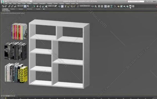Click the Undo arrow in main toolbar
This screenshot has height=99, width=157.
(3, 6)
